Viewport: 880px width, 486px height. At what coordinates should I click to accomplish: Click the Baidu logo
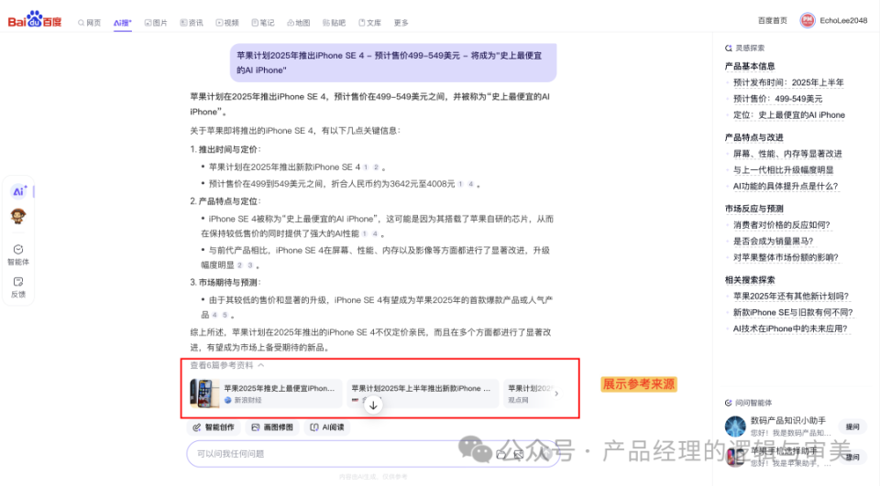(34, 19)
